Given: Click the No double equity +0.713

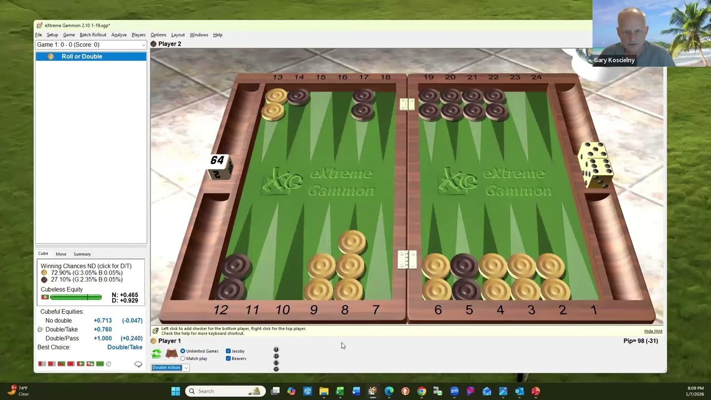Looking at the screenshot, I should 102,321.
